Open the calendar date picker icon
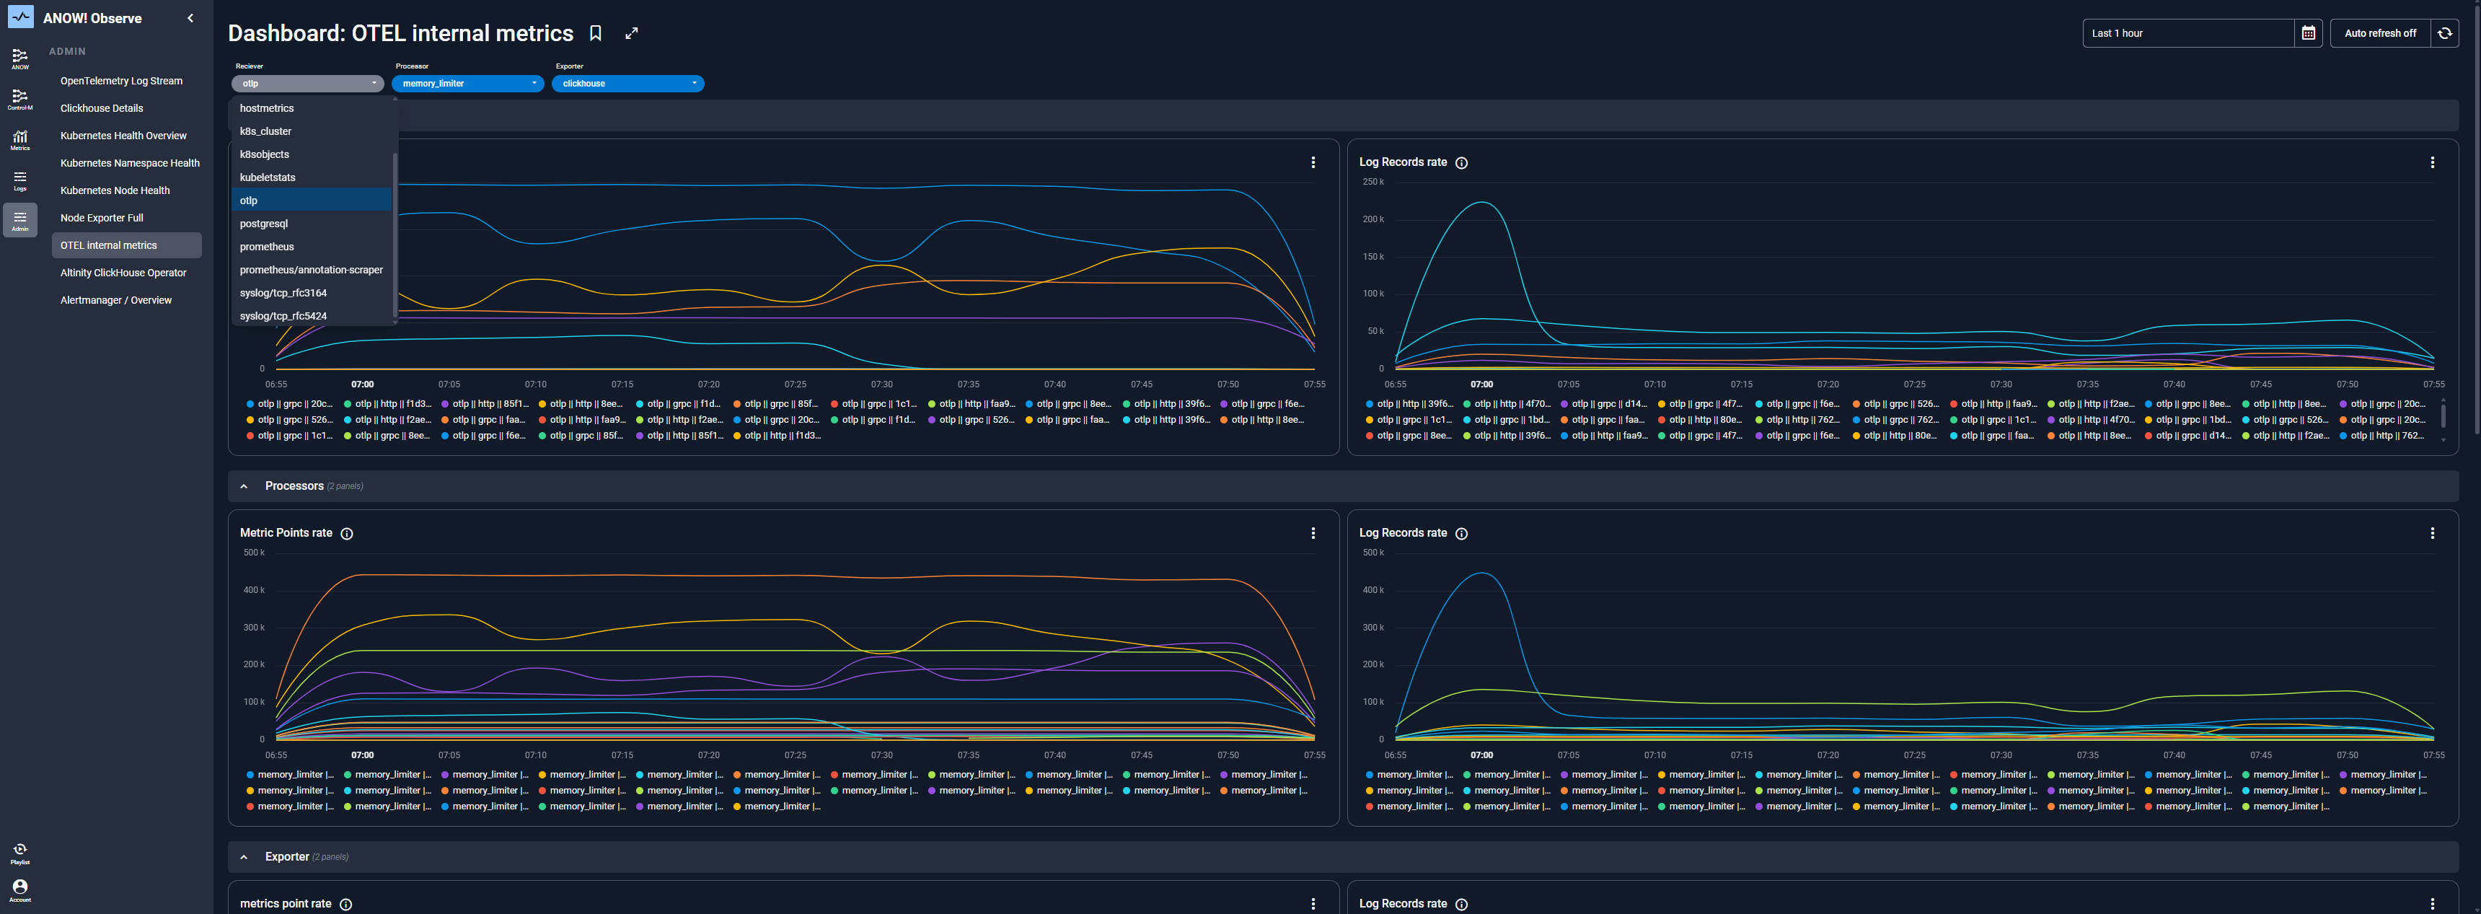The width and height of the screenshot is (2481, 914). (2308, 34)
